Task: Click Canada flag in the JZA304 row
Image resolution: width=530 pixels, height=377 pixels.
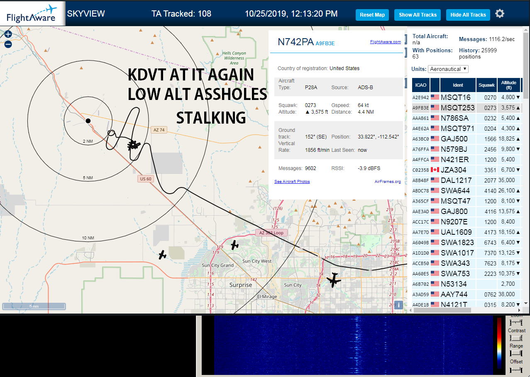Action: click(x=435, y=170)
